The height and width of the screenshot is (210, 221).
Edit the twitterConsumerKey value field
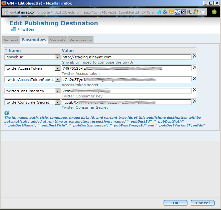(x=126, y=91)
